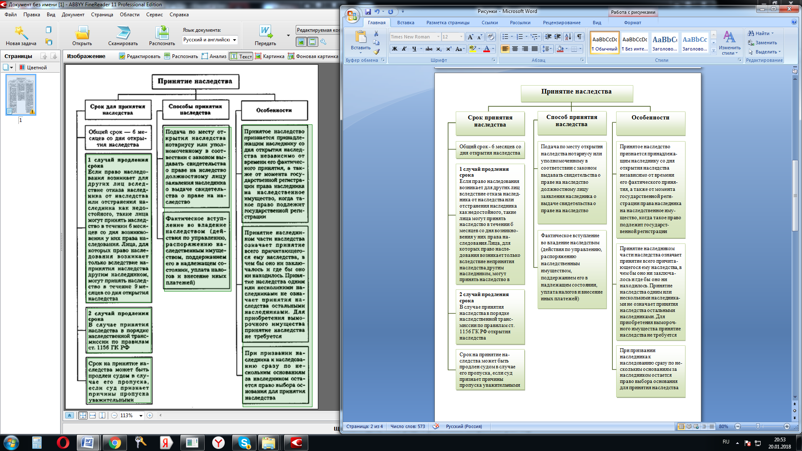Open Рецензирование tab in Word
Image resolution: width=802 pixels, height=451 pixels.
(x=561, y=23)
